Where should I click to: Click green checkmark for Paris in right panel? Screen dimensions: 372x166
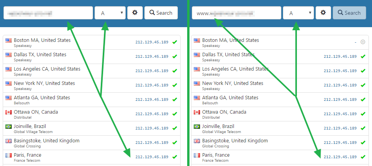coord(363,157)
